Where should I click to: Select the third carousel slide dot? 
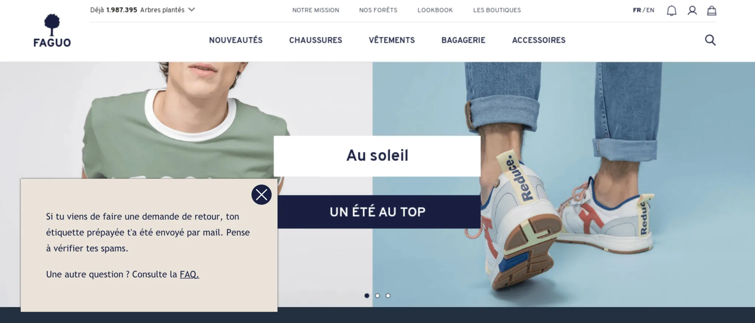coord(388,296)
